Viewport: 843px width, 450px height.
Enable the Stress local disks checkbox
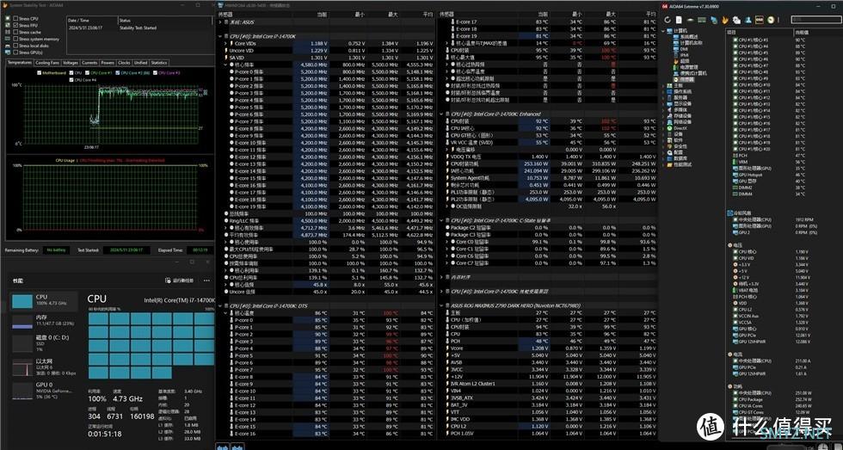click(x=15, y=46)
